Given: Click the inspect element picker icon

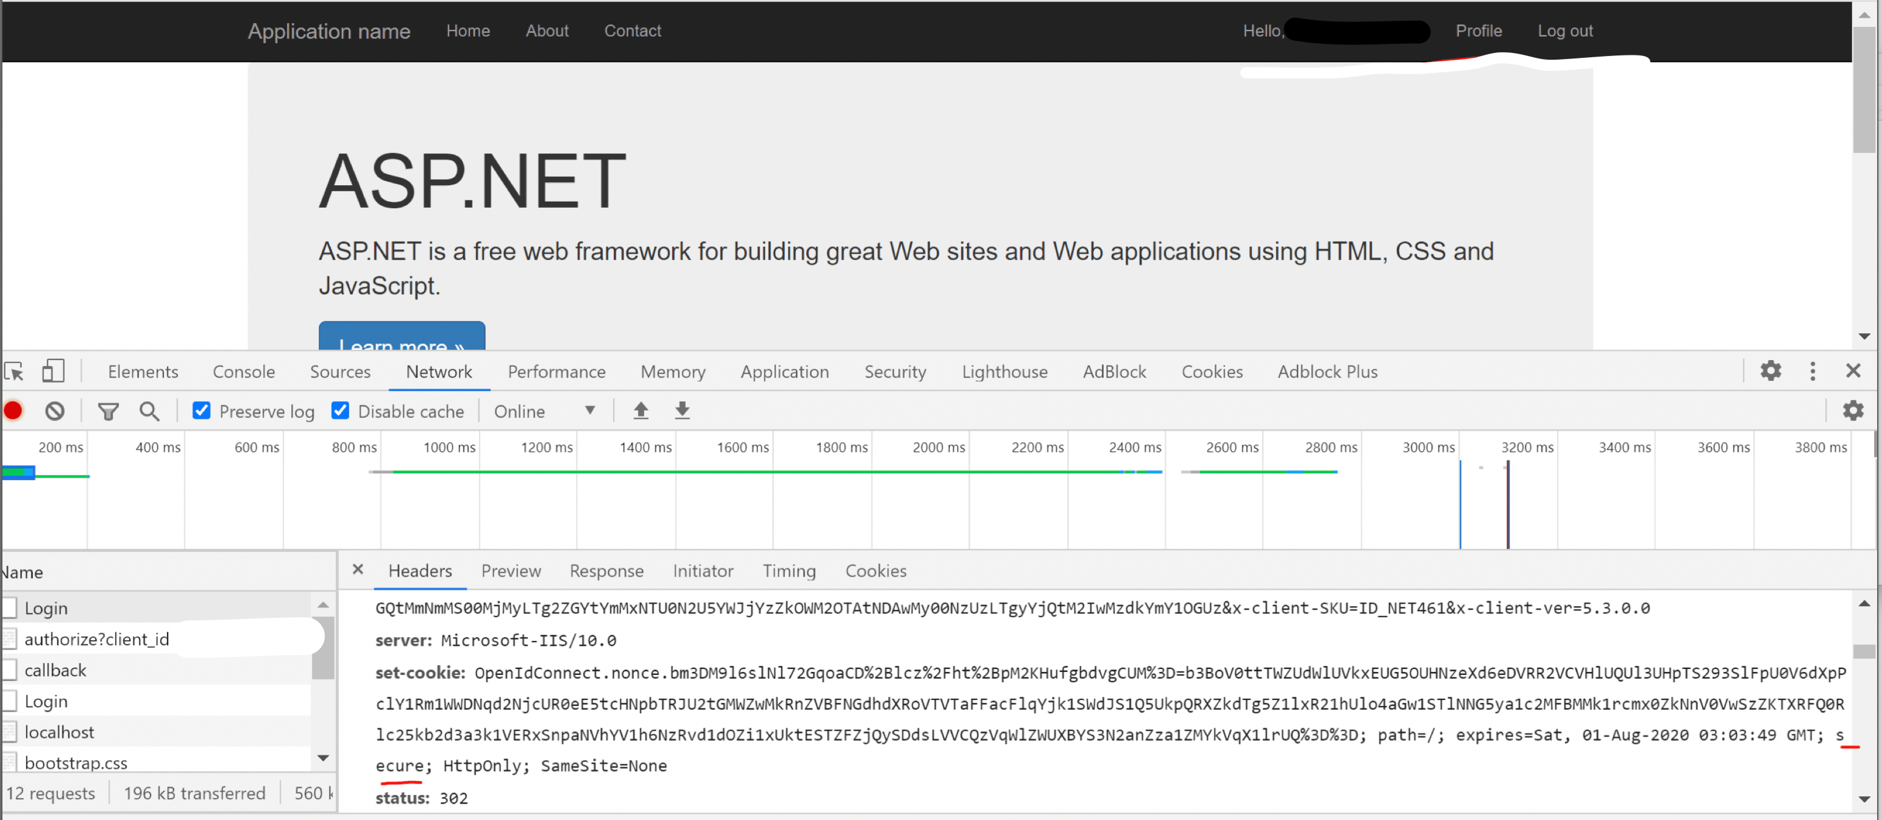Looking at the screenshot, I should click(15, 372).
